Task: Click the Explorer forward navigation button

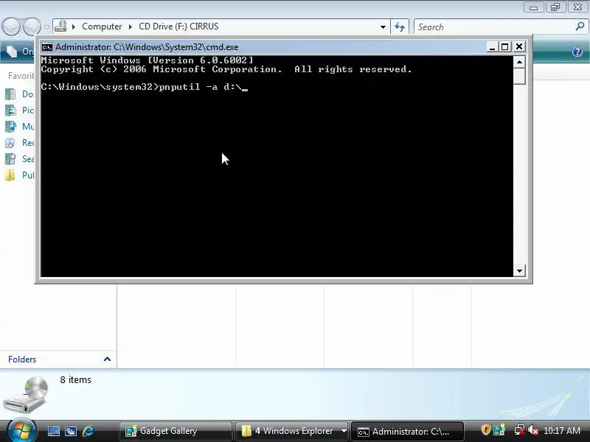Action: tap(32, 27)
